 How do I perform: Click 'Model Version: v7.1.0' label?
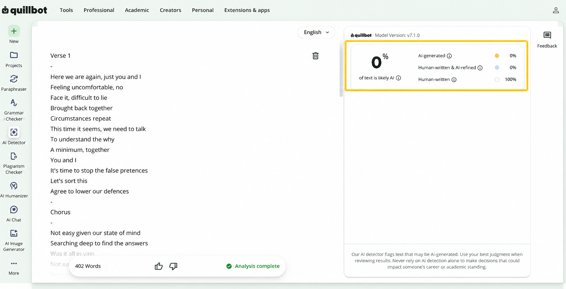397,35
